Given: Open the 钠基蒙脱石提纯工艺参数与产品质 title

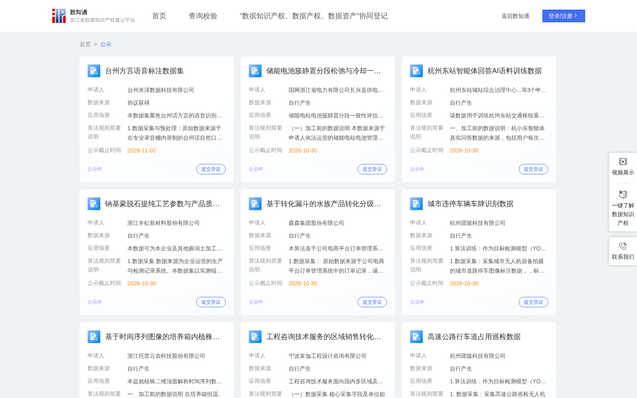Looking at the screenshot, I should tap(162, 204).
